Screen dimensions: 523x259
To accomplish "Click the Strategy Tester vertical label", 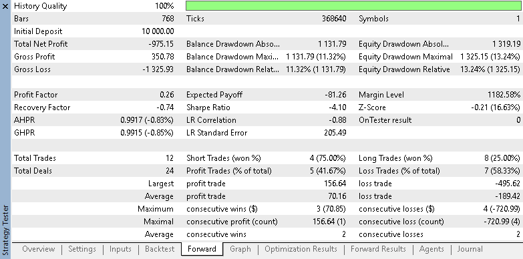I will pos(5,230).
